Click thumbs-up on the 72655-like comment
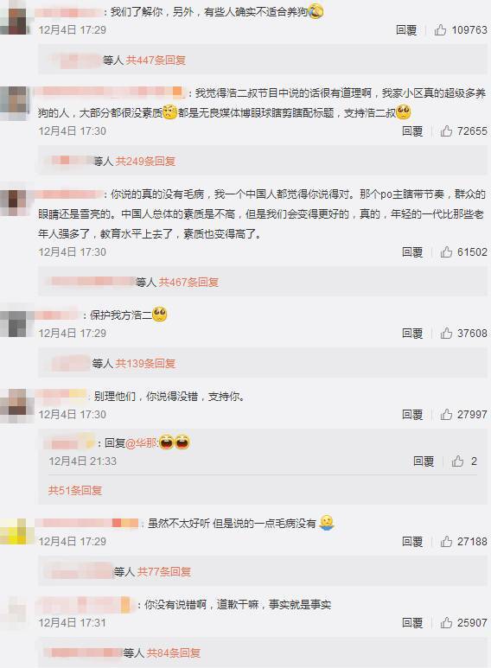This screenshot has width=491, height=668. pos(446,130)
